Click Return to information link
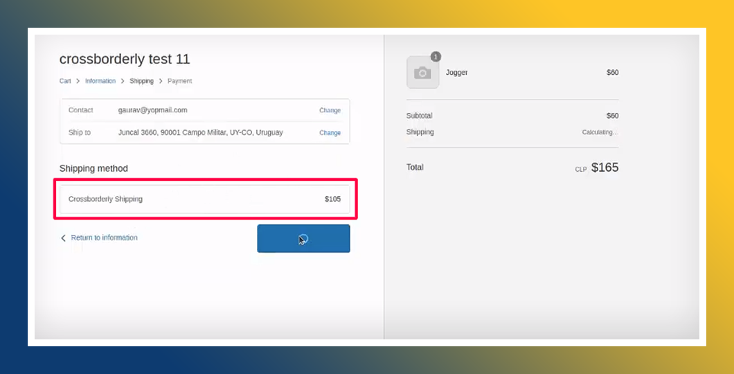This screenshot has width=734, height=374. pos(104,238)
